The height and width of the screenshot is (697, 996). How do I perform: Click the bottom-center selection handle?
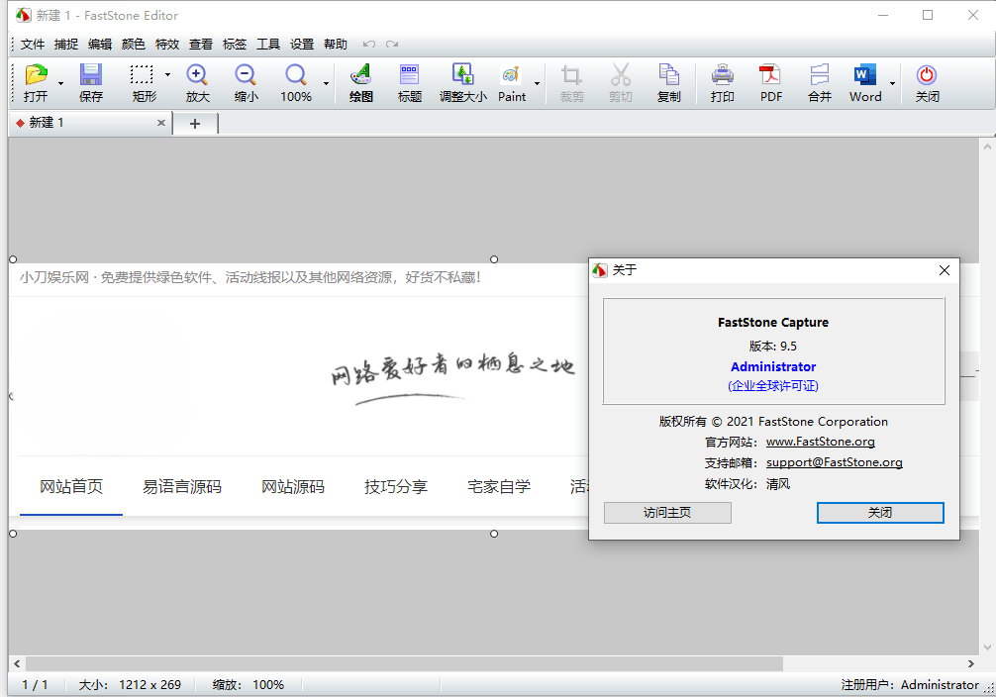(x=494, y=534)
